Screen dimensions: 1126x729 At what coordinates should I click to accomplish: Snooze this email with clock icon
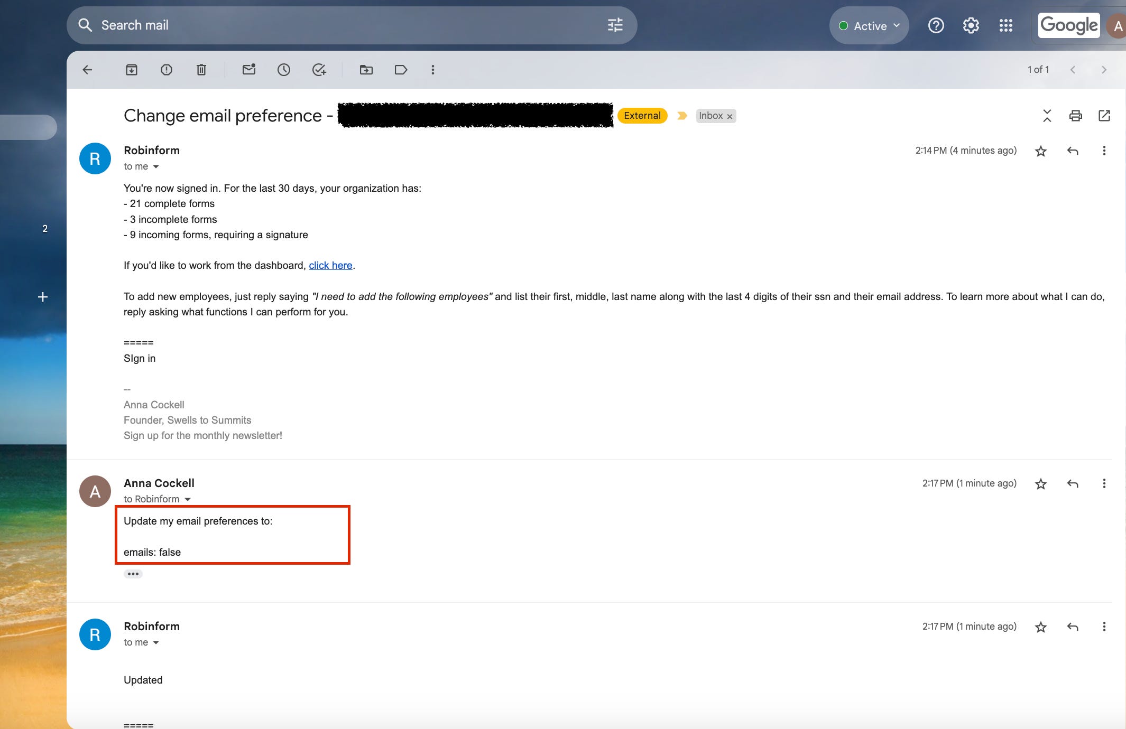284,70
